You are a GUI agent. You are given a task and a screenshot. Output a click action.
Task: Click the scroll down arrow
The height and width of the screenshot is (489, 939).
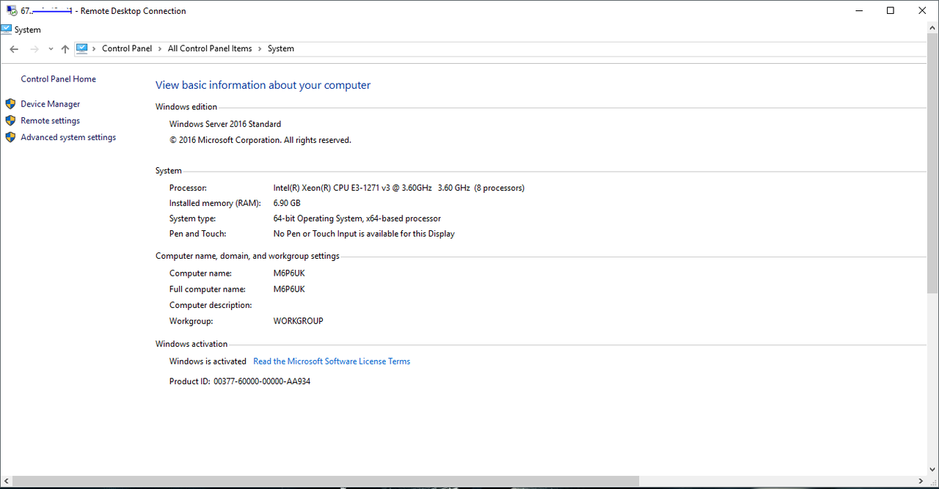point(932,470)
